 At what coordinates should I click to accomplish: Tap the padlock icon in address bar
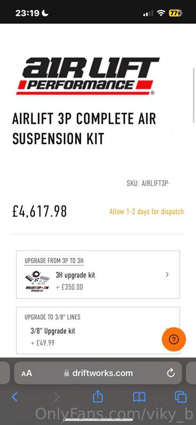[x=67, y=373]
